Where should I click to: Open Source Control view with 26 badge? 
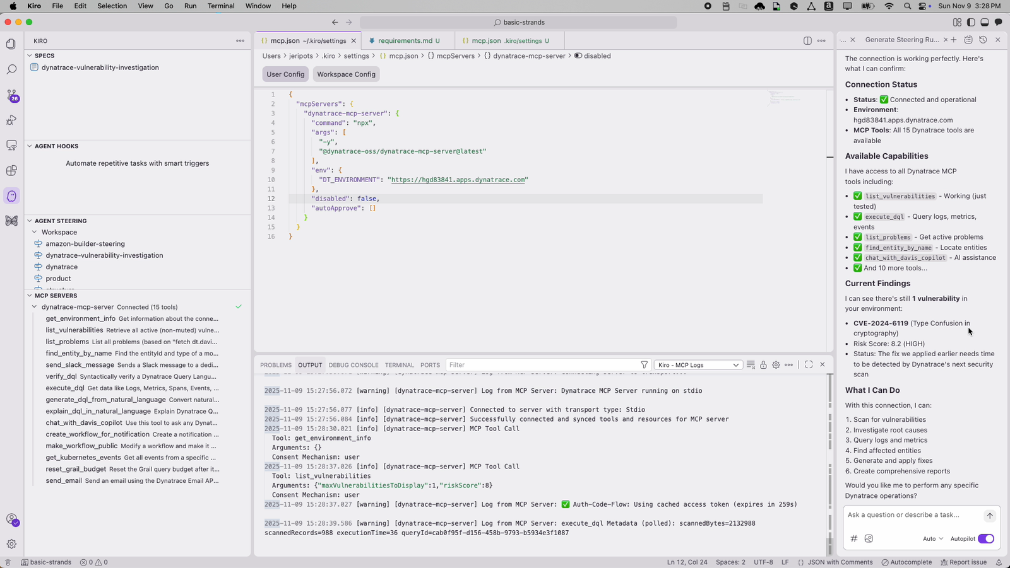pos(11,95)
